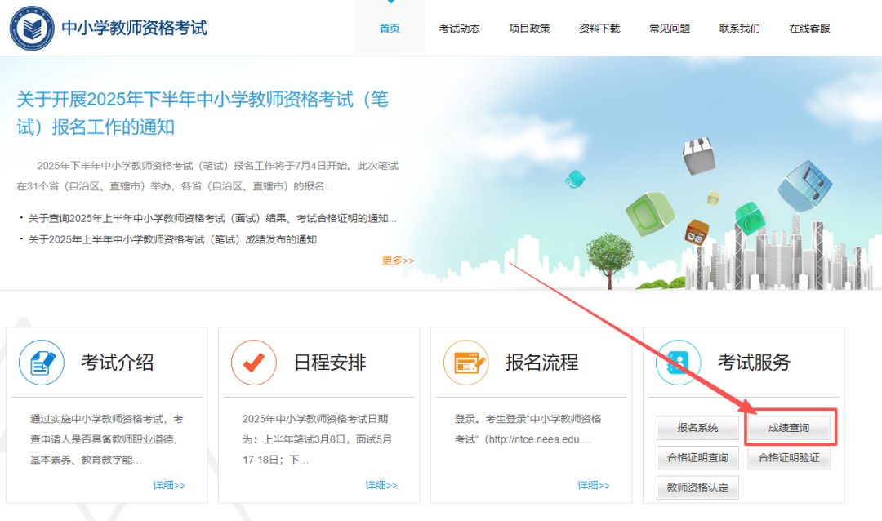Click the 考试介绍 document icon

tap(42, 363)
